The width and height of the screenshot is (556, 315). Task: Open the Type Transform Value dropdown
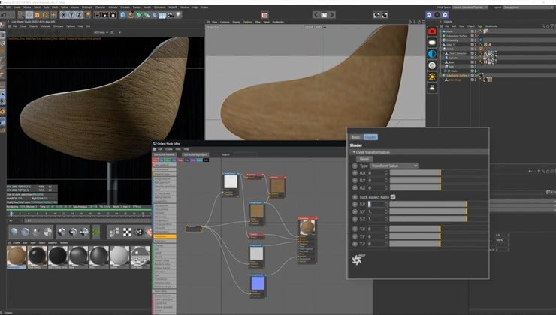[x=394, y=166]
